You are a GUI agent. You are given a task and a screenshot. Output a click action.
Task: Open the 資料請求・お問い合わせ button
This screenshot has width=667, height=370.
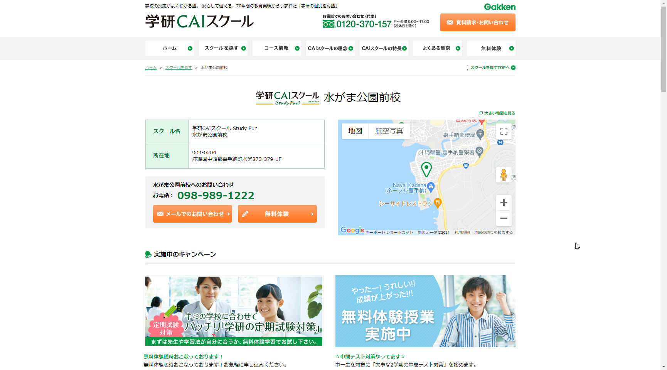coord(478,22)
